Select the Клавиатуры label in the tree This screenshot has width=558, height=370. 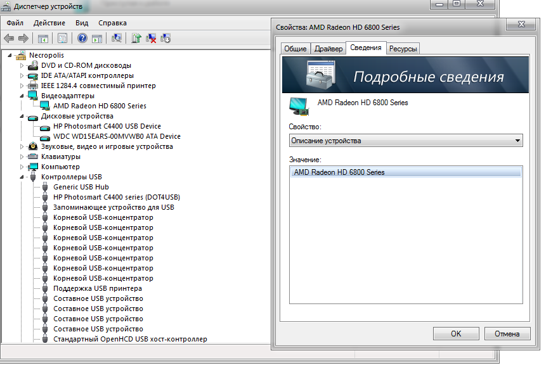pyautogui.click(x=60, y=156)
